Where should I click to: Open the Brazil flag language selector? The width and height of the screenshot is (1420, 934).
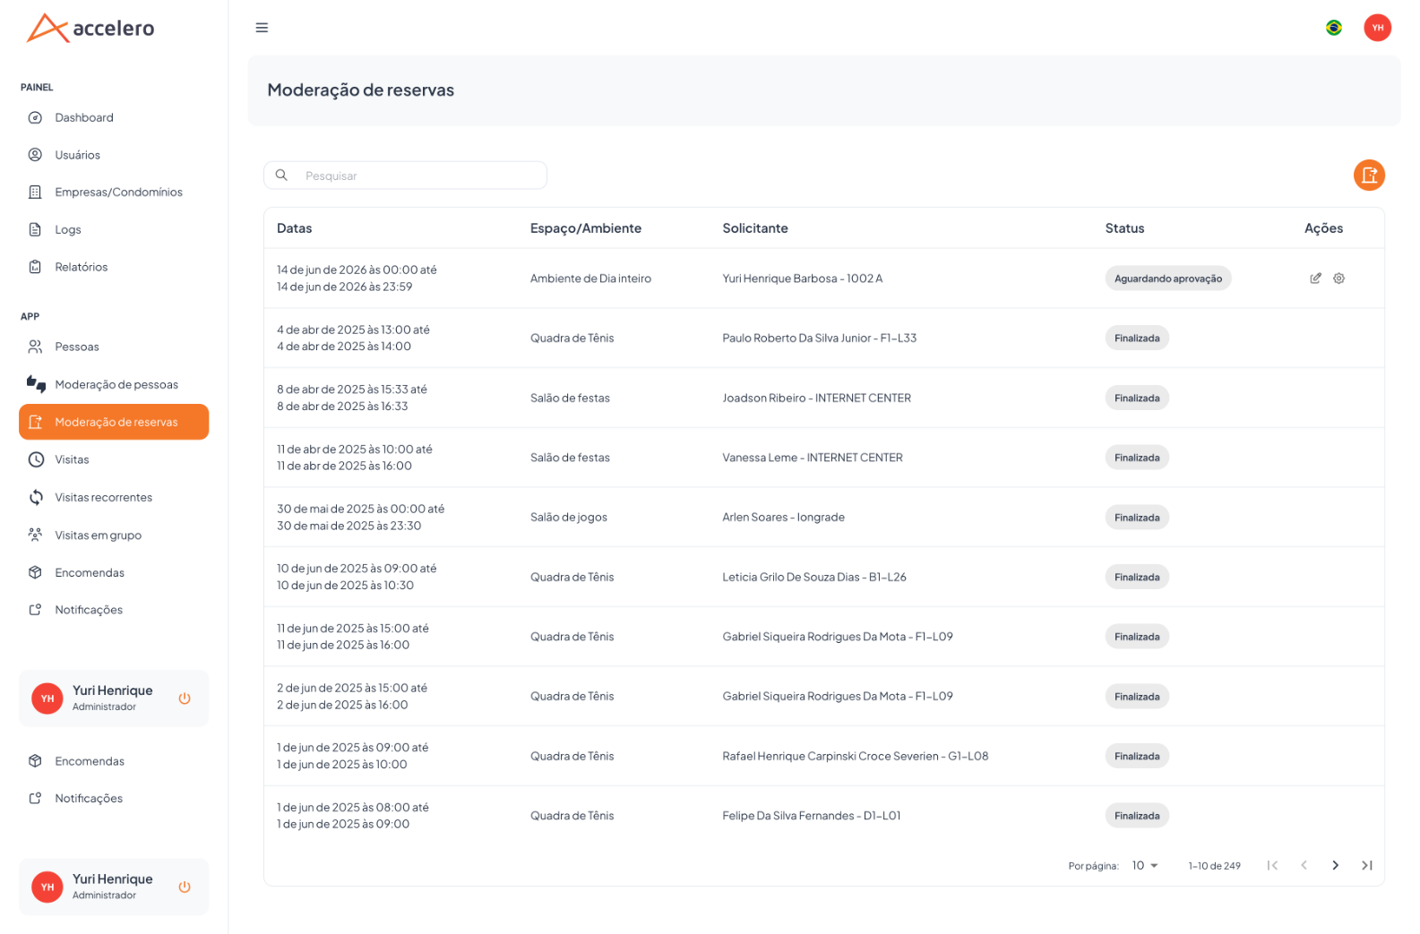tap(1333, 28)
